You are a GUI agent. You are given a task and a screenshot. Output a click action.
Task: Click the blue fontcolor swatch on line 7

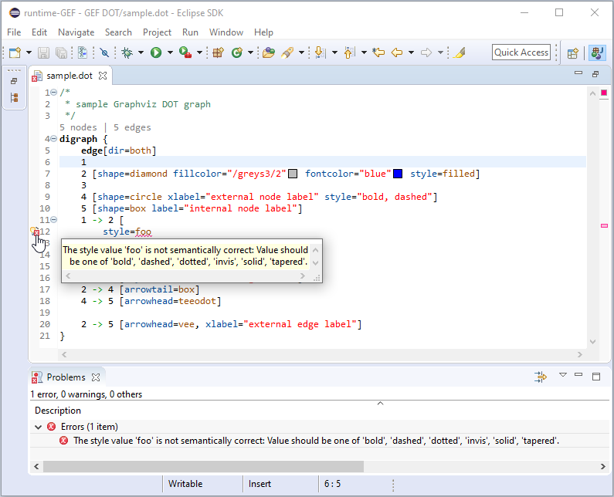398,174
